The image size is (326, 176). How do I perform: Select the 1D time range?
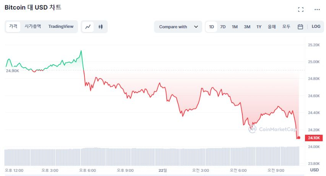pyautogui.click(x=211, y=27)
